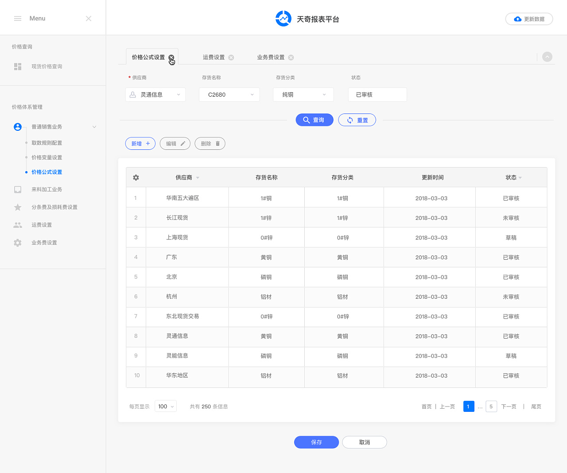
Task: Click the 删除 delete button
Action: click(210, 144)
